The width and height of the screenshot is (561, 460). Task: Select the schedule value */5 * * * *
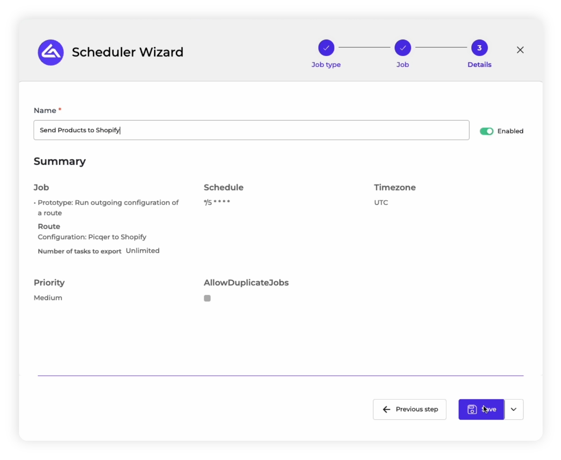tap(217, 202)
